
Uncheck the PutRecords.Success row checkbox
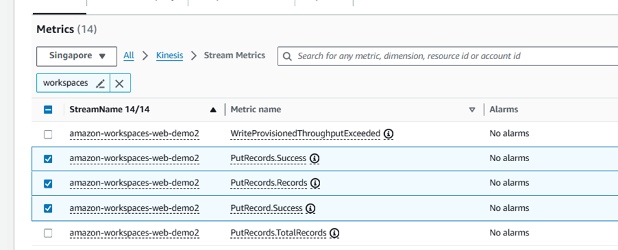pos(48,159)
